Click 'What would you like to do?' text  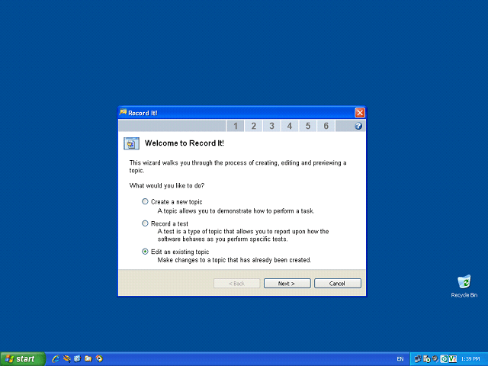click(x=167, y=185)
